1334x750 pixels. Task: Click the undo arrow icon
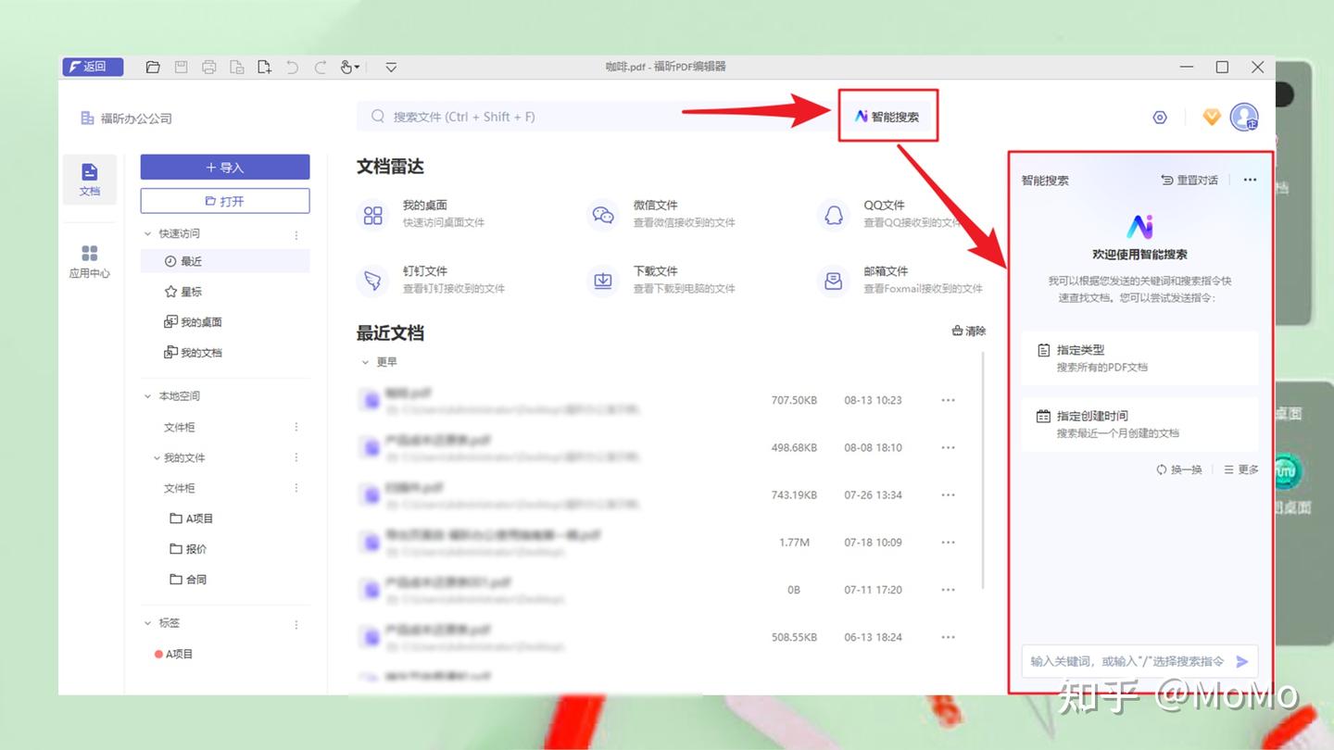[x=293, y=67]
